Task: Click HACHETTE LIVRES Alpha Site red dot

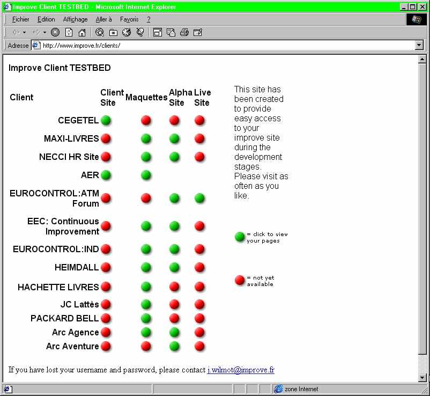Action: [174, 287]
